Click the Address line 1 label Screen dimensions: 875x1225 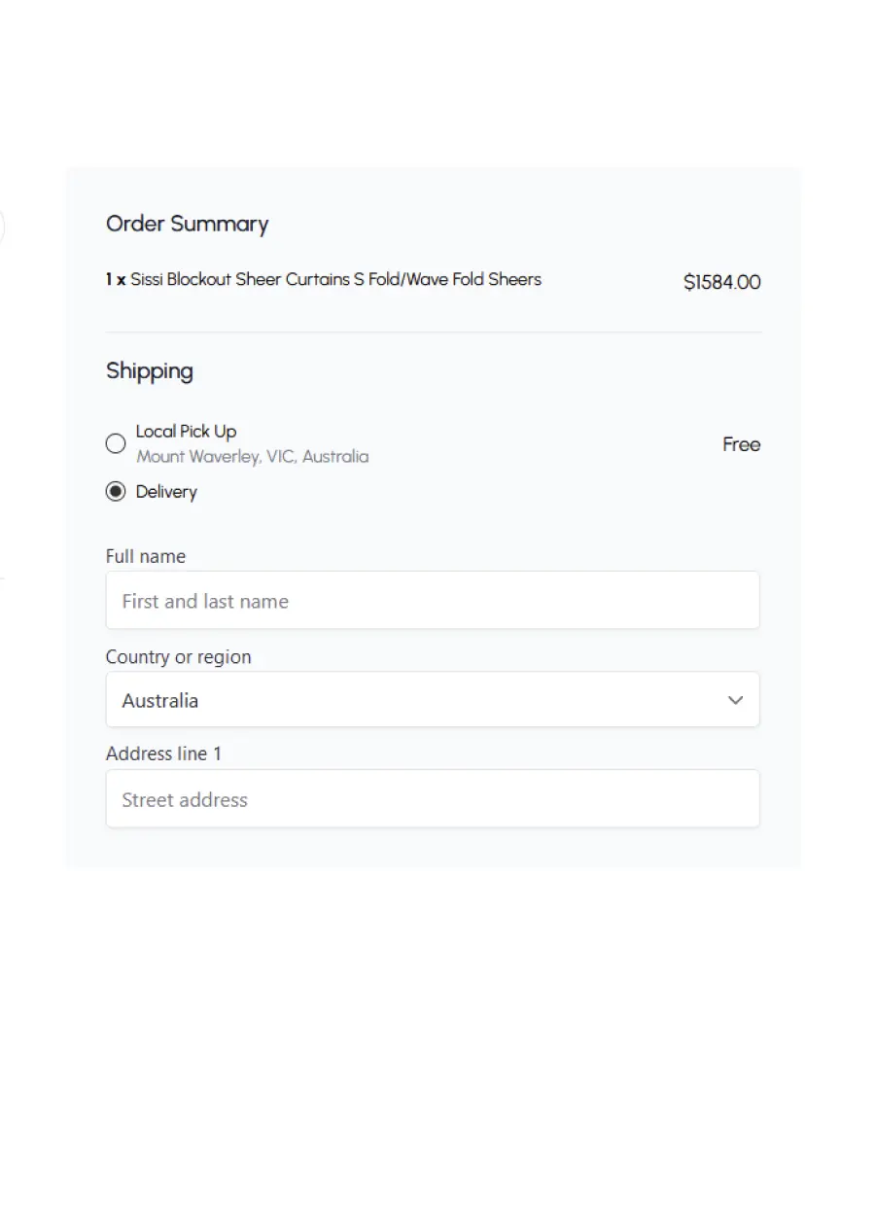163,753
